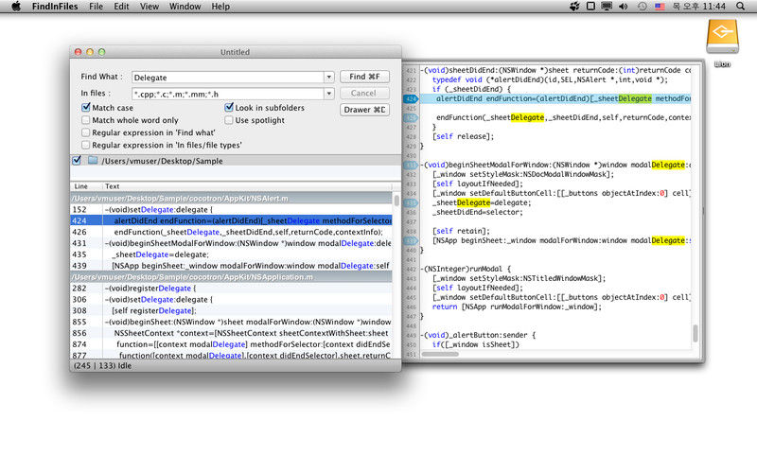Viewport: 757px width, 473px height.
Task: Click the Drawer button
Action: [364, 110]
